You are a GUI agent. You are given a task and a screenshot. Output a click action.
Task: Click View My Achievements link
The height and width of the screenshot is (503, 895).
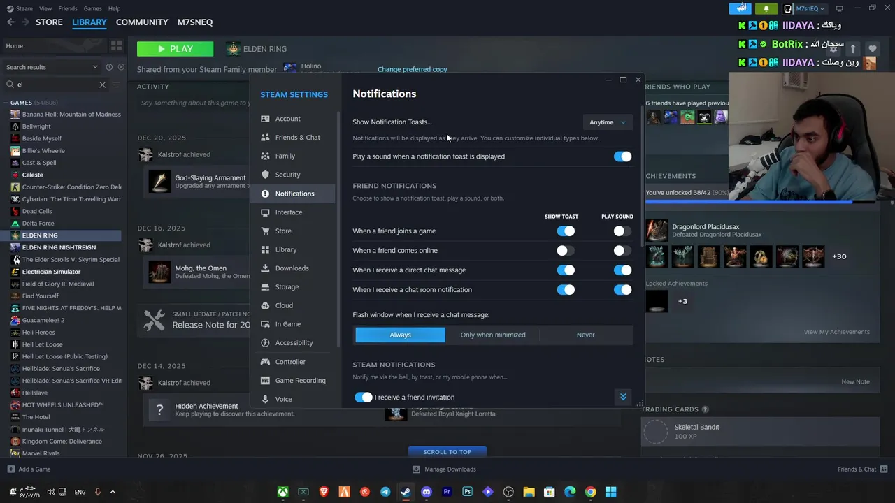pos(836,332)
